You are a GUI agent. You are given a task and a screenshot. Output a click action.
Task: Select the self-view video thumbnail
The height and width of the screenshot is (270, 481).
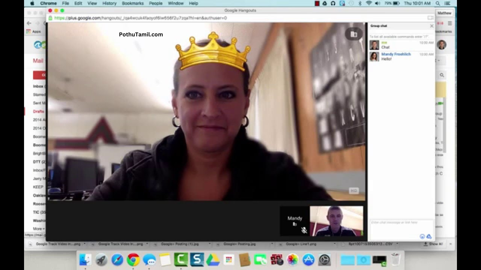pyautogui.click(x=336, y=221)
